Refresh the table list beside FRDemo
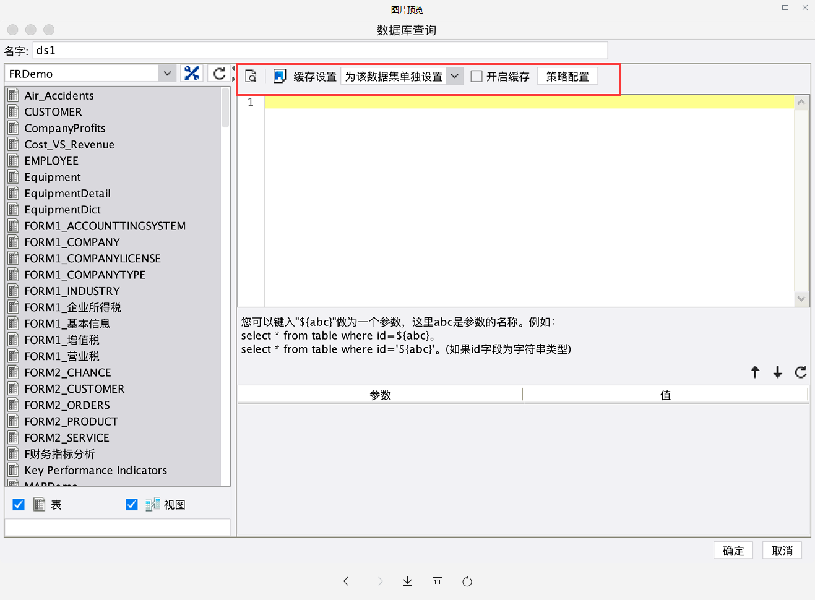815x600 pixels. (x=219, y=74)
